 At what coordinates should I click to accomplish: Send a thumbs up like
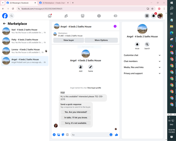[117, 135]
